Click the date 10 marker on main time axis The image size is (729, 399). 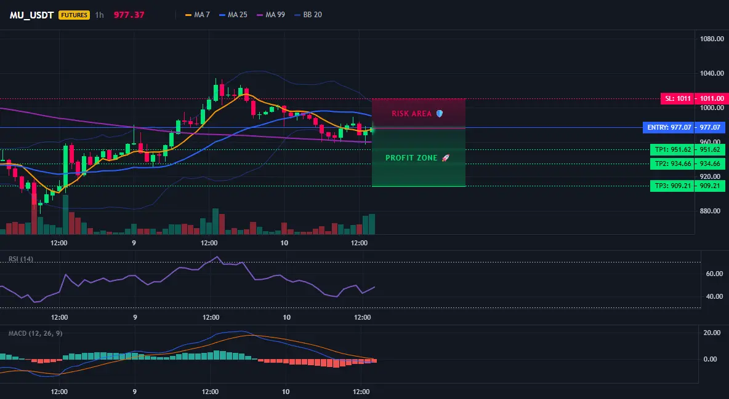[284, 243]
